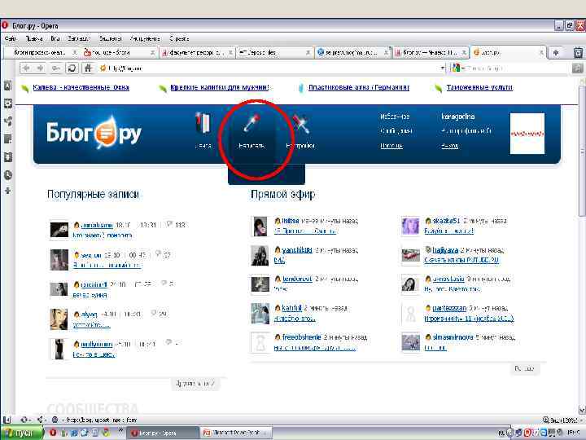Screen dimensions: 586x440
Task: Click sex_on author avatar thumbnail
Action: [x=59, y=260]
